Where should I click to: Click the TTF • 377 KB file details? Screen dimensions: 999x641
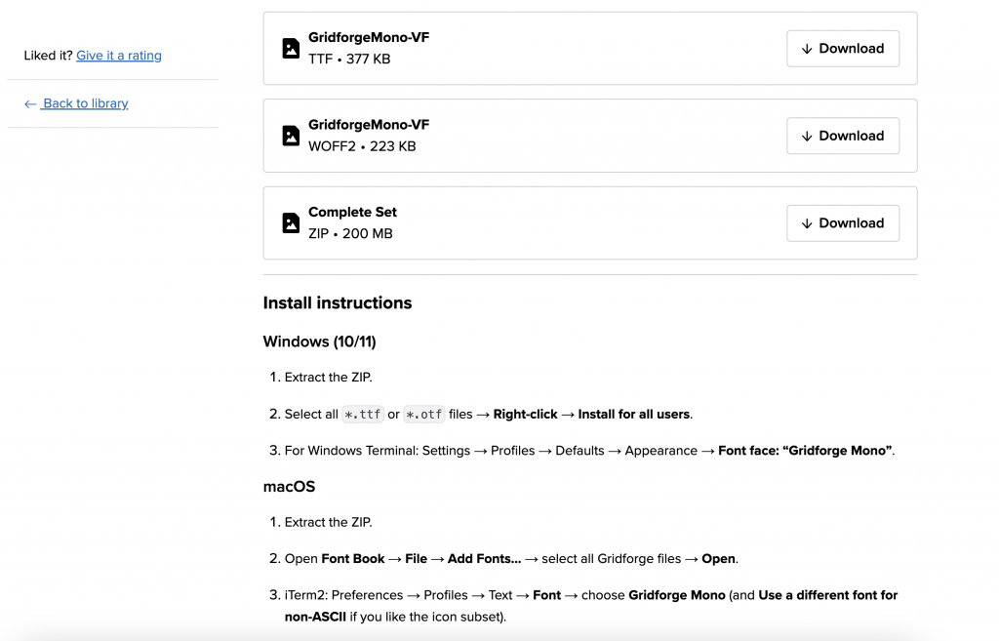pyautogui.click(x=349, y=59)
